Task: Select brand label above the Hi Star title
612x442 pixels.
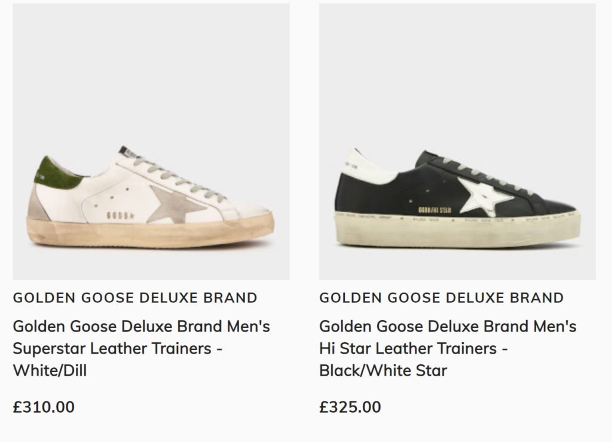Action: (x=441, y=297)
